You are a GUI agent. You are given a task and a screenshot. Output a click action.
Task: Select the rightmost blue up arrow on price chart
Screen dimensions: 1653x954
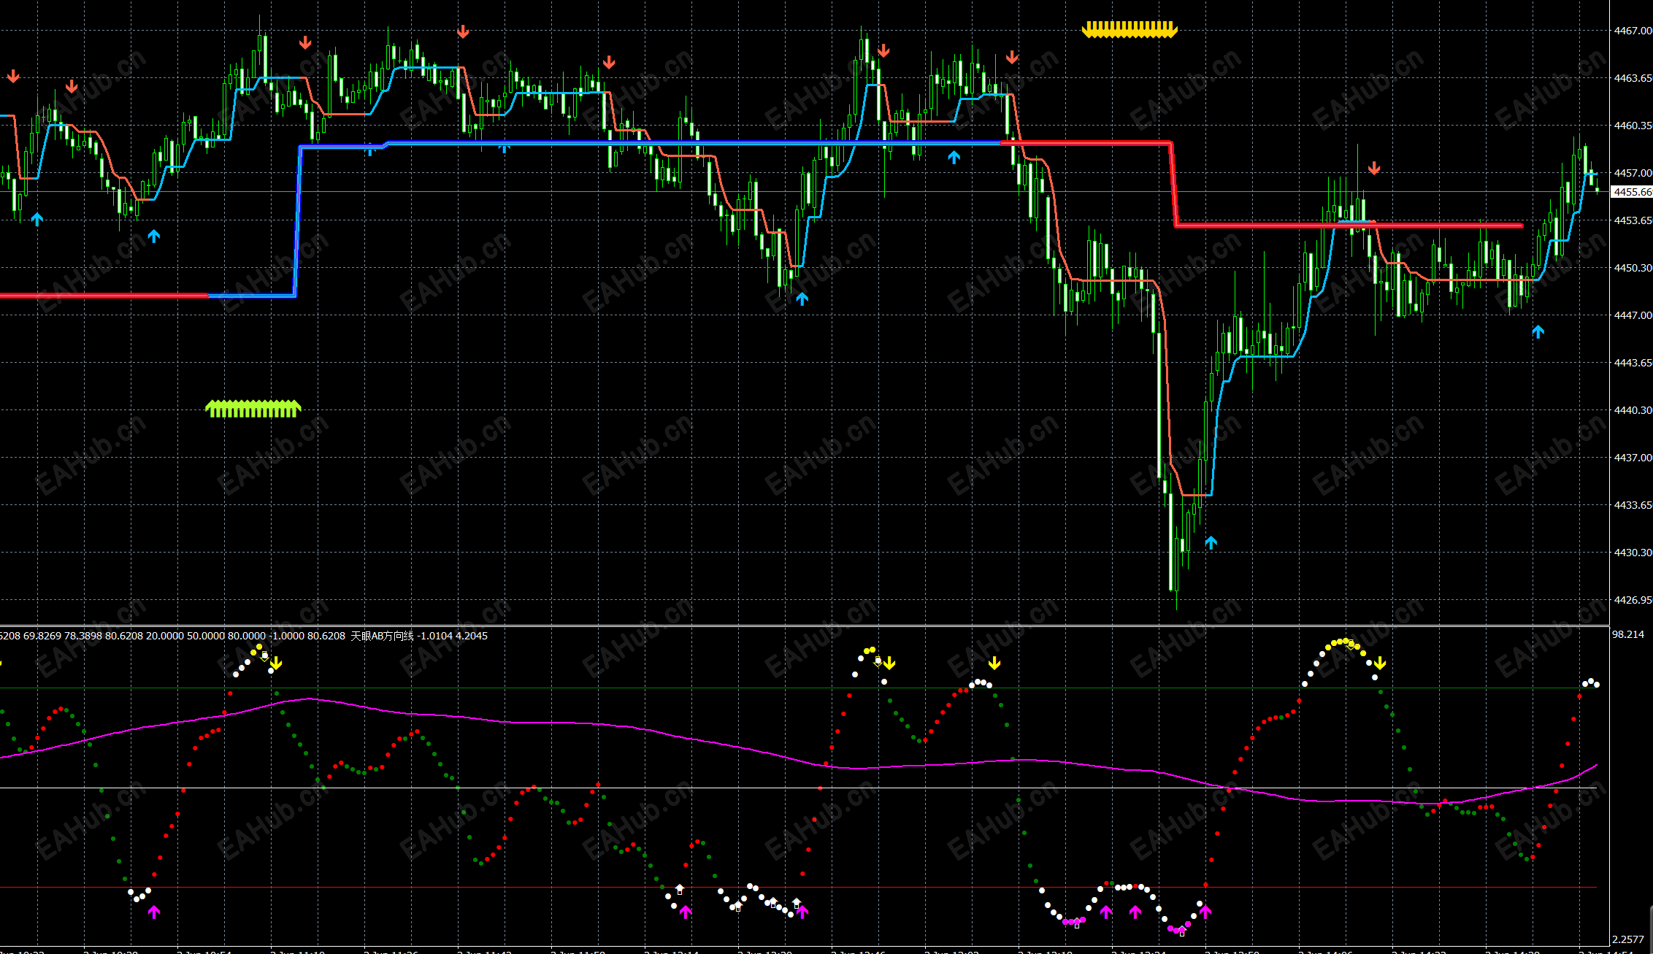click(1538, 331)
